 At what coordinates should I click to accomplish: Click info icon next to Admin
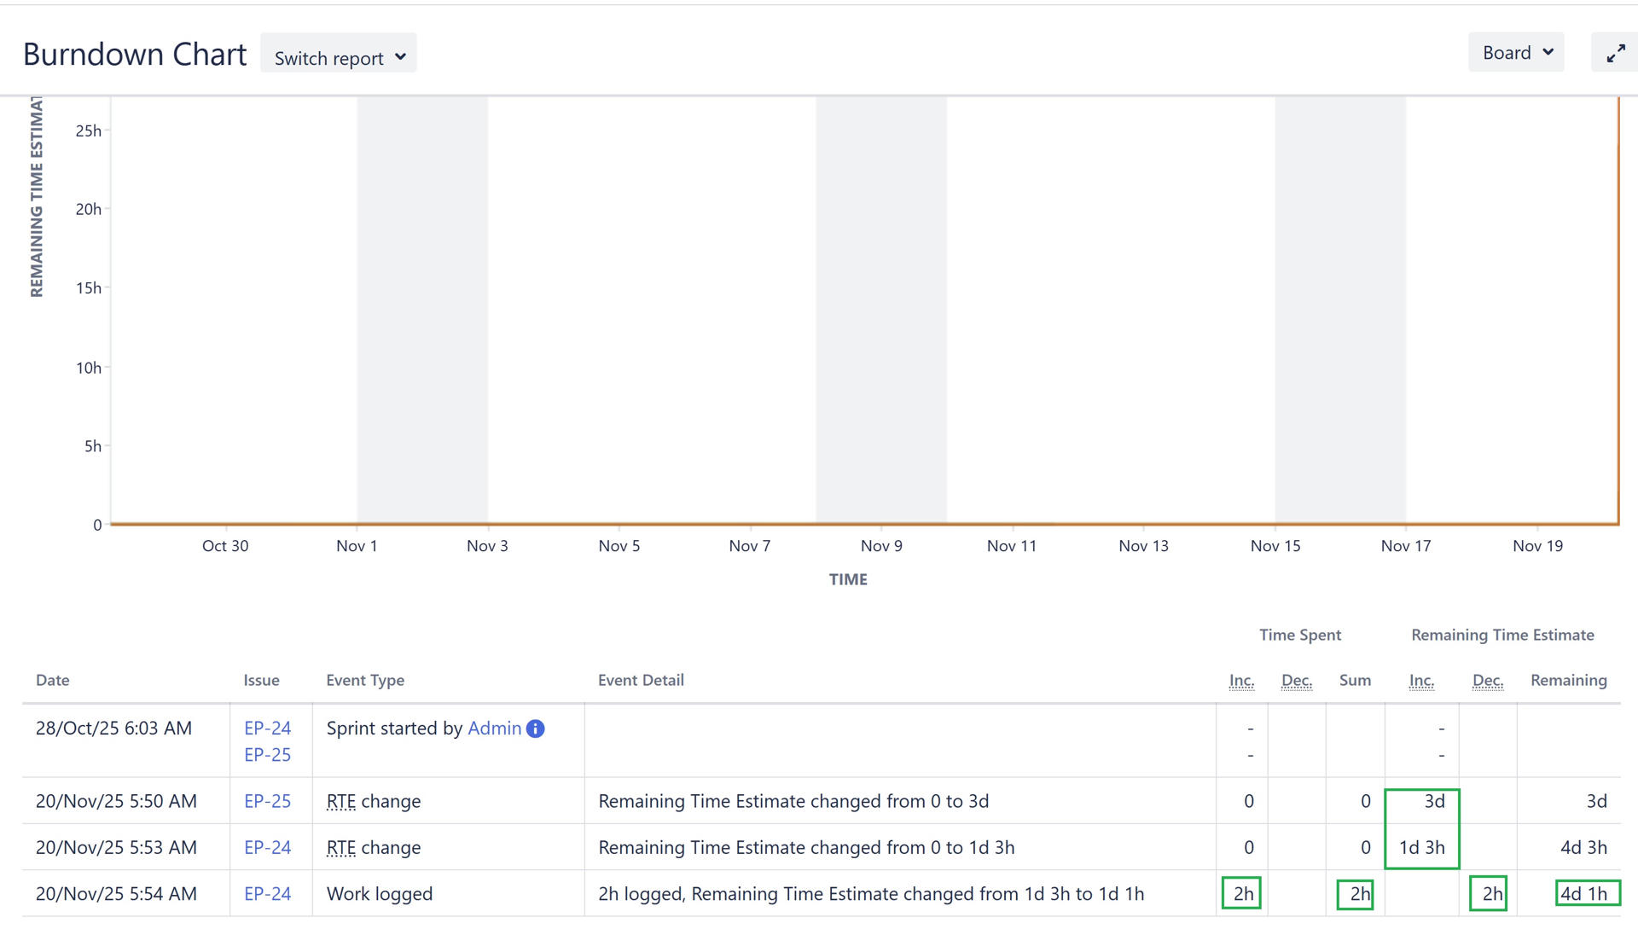pos(536,729)
